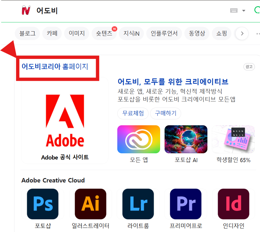
Task: Select the 지식iN tab
Action: pos(131,33)
